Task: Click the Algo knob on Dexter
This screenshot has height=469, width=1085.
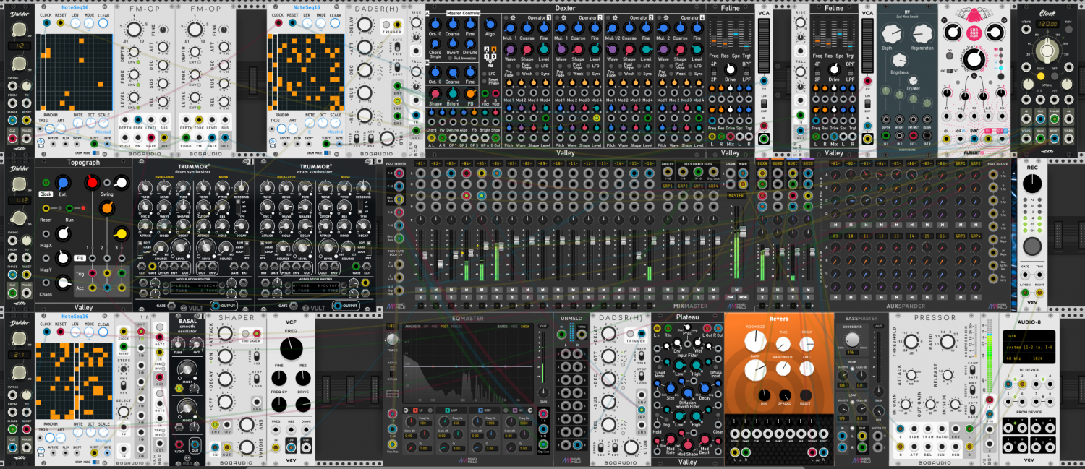Action: pyautogui.click(x=492, y=24)
